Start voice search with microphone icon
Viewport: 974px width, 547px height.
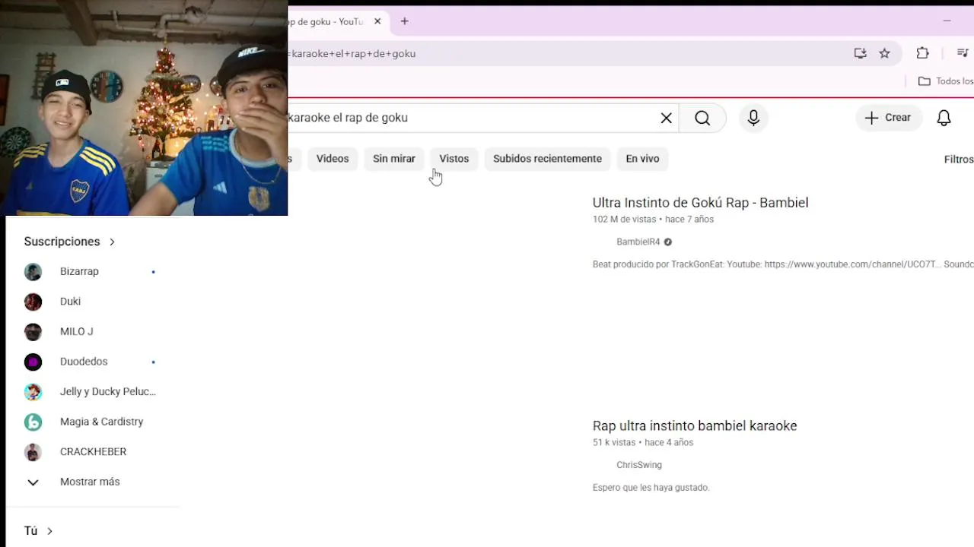tap(753, 118)
